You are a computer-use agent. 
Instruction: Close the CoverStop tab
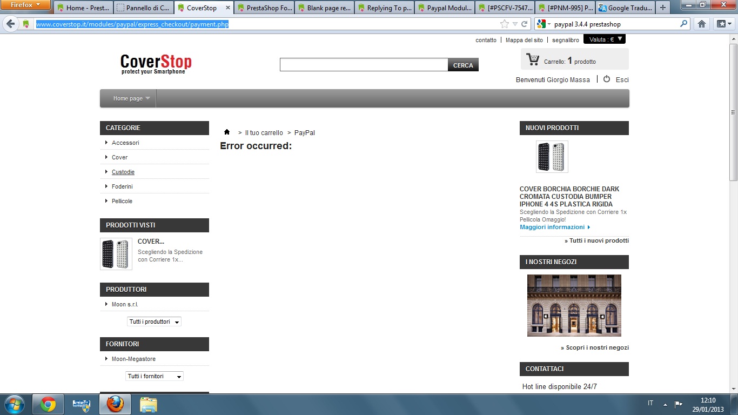click(227, 8)
